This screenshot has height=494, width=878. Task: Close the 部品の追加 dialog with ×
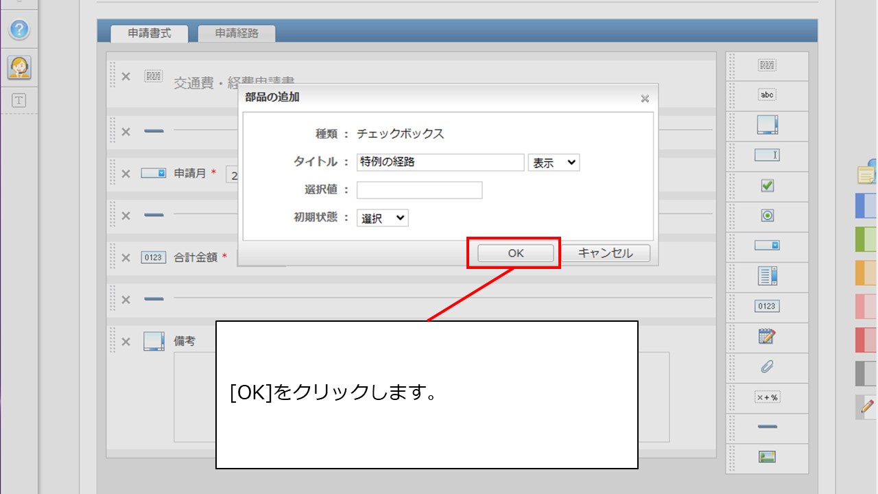click(645, 99)
